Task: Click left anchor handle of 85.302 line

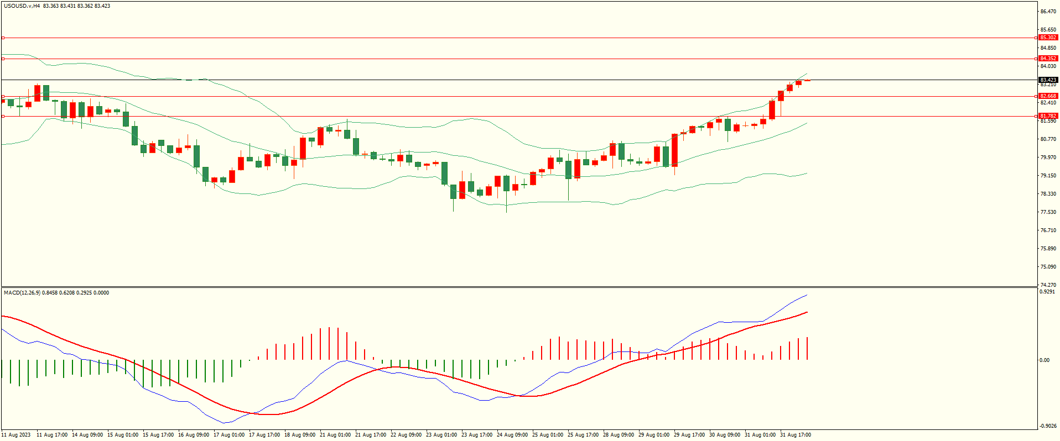Action: (x=3, y=38)
